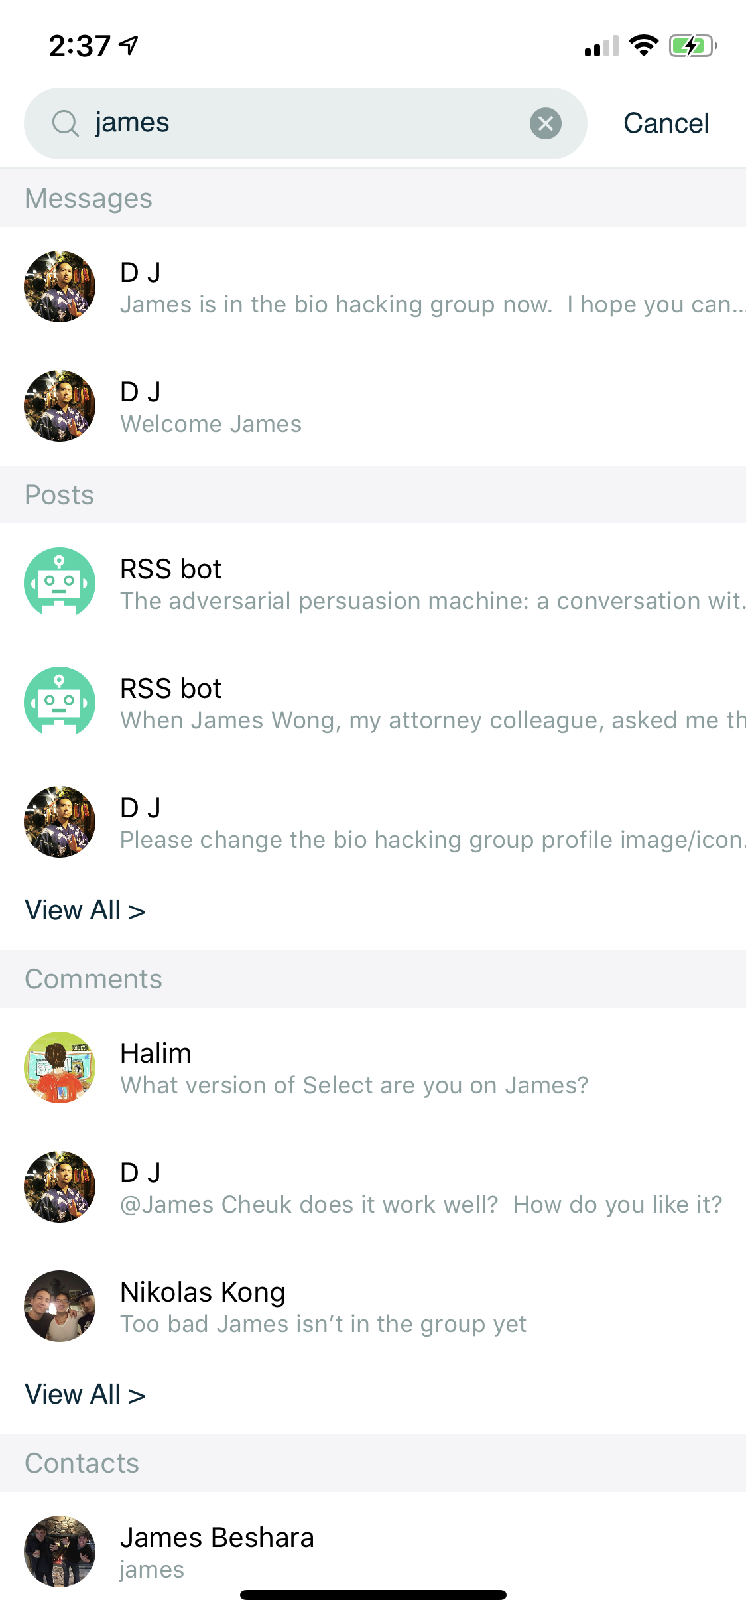This screenshot has width=746, height=1616.
Task: Tap D J's avatar beside Welcome James
Action: [x=60, y=406]
